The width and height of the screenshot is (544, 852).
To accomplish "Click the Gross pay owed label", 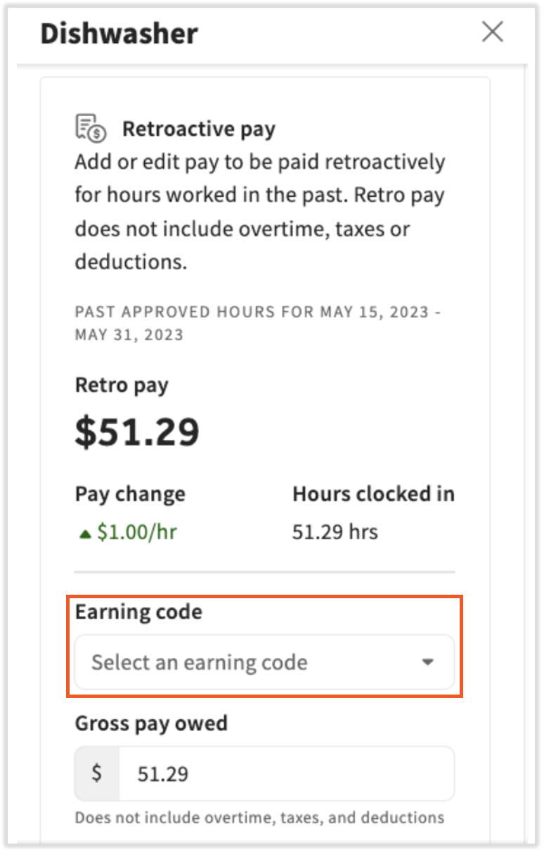I will (x=151, y=723).
